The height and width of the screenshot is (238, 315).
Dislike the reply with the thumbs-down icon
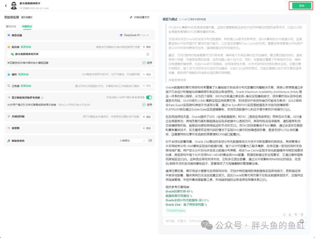click(x=296, y=215)
